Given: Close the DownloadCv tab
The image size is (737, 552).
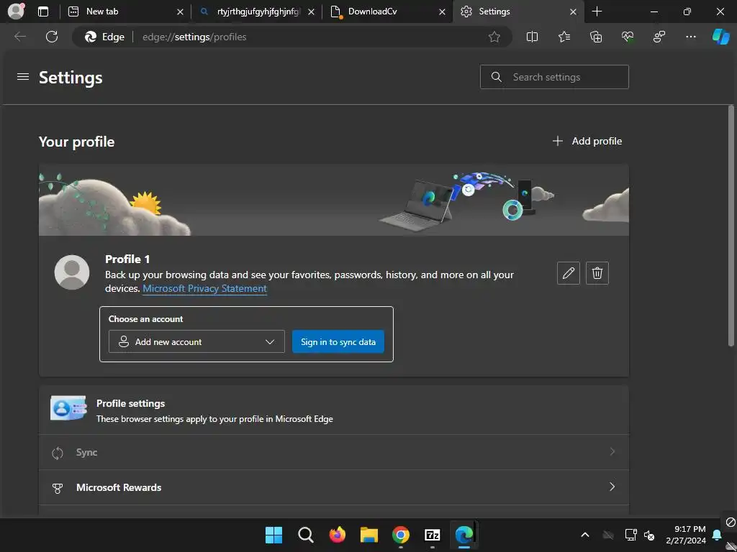Looking at the screenshot, I should [442, 11].
